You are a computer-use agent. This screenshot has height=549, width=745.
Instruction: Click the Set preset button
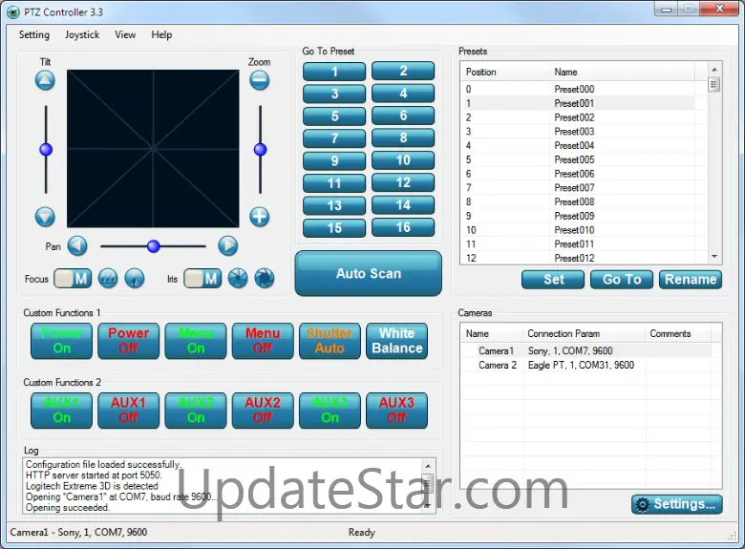coord(553,279)
